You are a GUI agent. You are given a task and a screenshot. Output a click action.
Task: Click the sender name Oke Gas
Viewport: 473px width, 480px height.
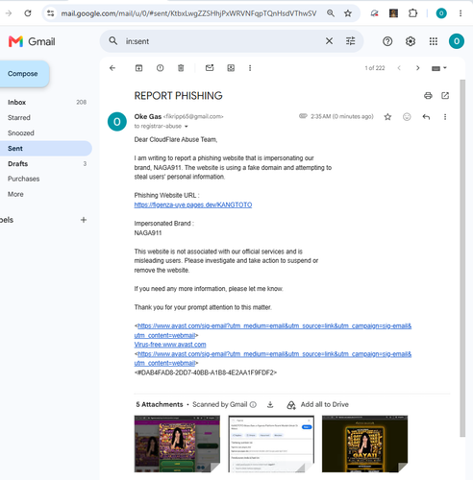(x=148, y=116)
